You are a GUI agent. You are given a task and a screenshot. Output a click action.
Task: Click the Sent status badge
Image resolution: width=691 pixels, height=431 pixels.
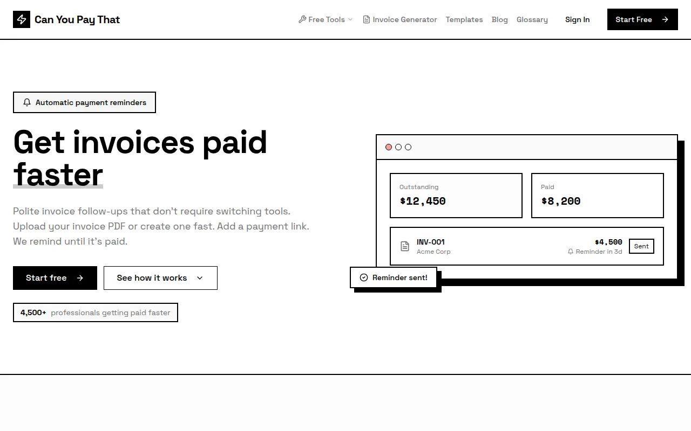[x=641, y=246]
